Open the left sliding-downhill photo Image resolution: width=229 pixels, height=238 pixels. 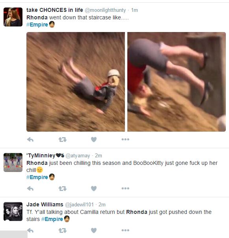tap(76, 82)
